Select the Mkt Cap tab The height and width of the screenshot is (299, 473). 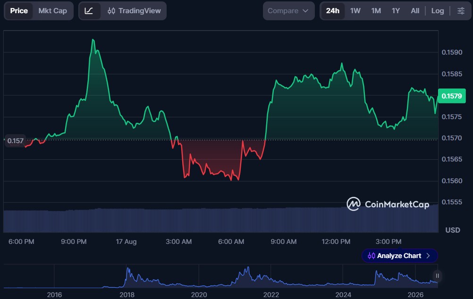coord(52,11)
